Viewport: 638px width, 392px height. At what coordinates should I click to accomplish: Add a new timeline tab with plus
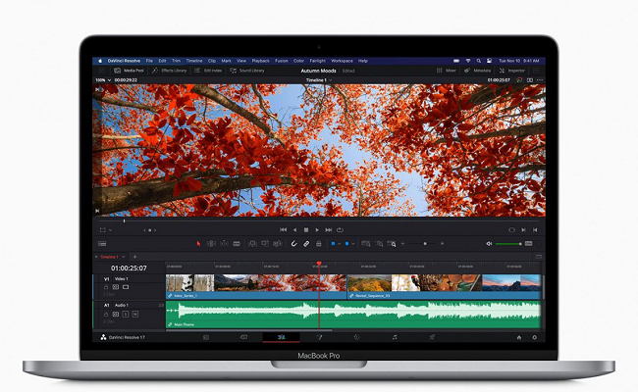[134, 257]
